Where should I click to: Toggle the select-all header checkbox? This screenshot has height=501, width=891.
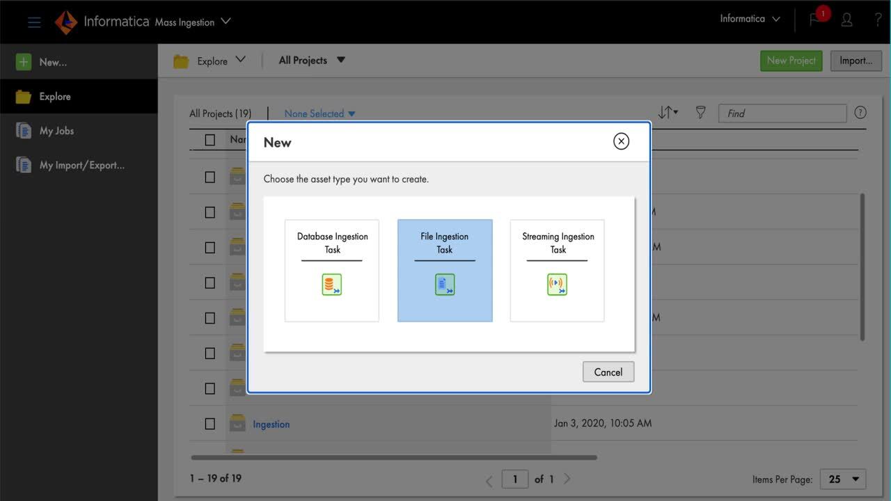[210, 140]
